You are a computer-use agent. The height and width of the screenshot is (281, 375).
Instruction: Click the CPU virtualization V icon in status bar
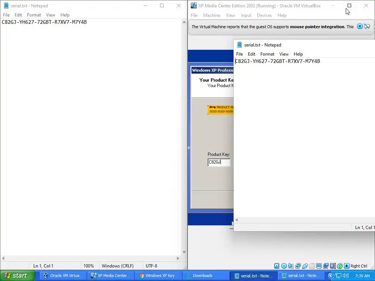tap(333, 266)
